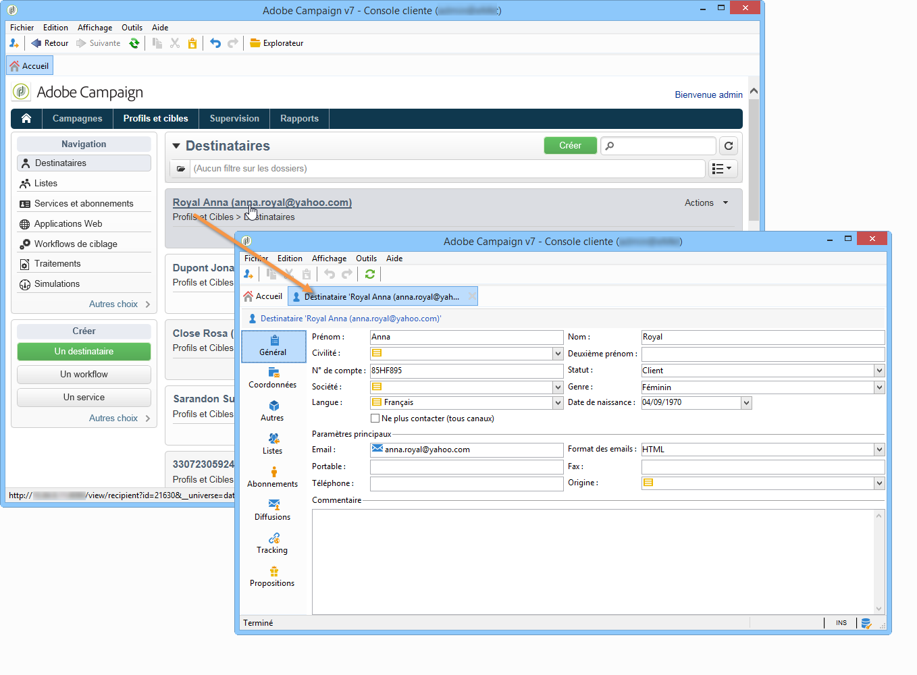Reload the Destinataires list with the refresh button
This screenshot has width=917, height=675.
click(729, 146)
